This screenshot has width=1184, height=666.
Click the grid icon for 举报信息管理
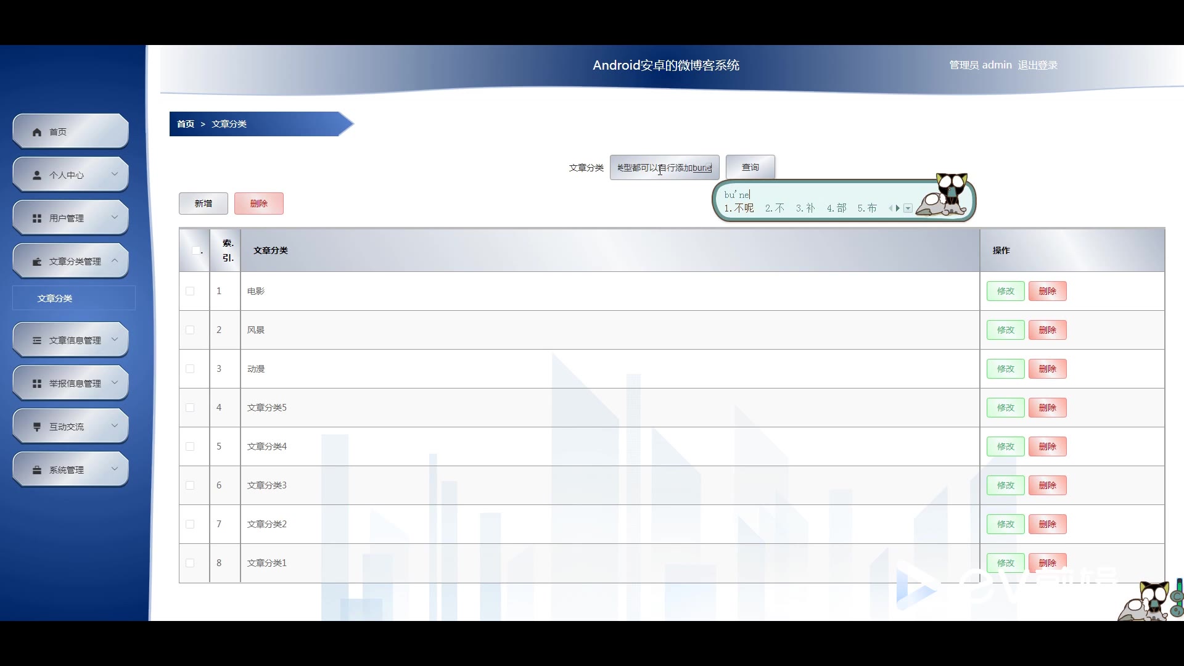pyautogui.click(x=37, y=384)
